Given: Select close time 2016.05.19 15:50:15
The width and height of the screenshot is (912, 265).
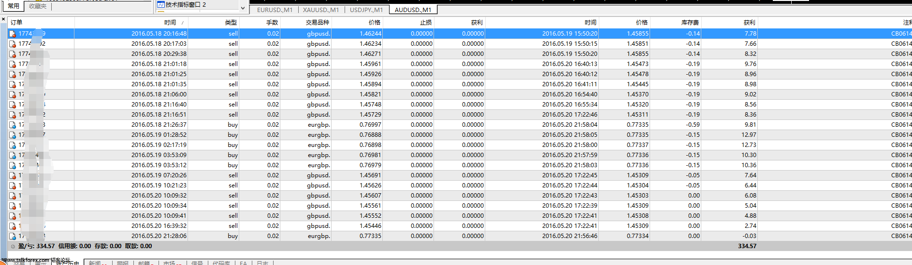Looking at the screenshot, I should click(x=570, y=44).
